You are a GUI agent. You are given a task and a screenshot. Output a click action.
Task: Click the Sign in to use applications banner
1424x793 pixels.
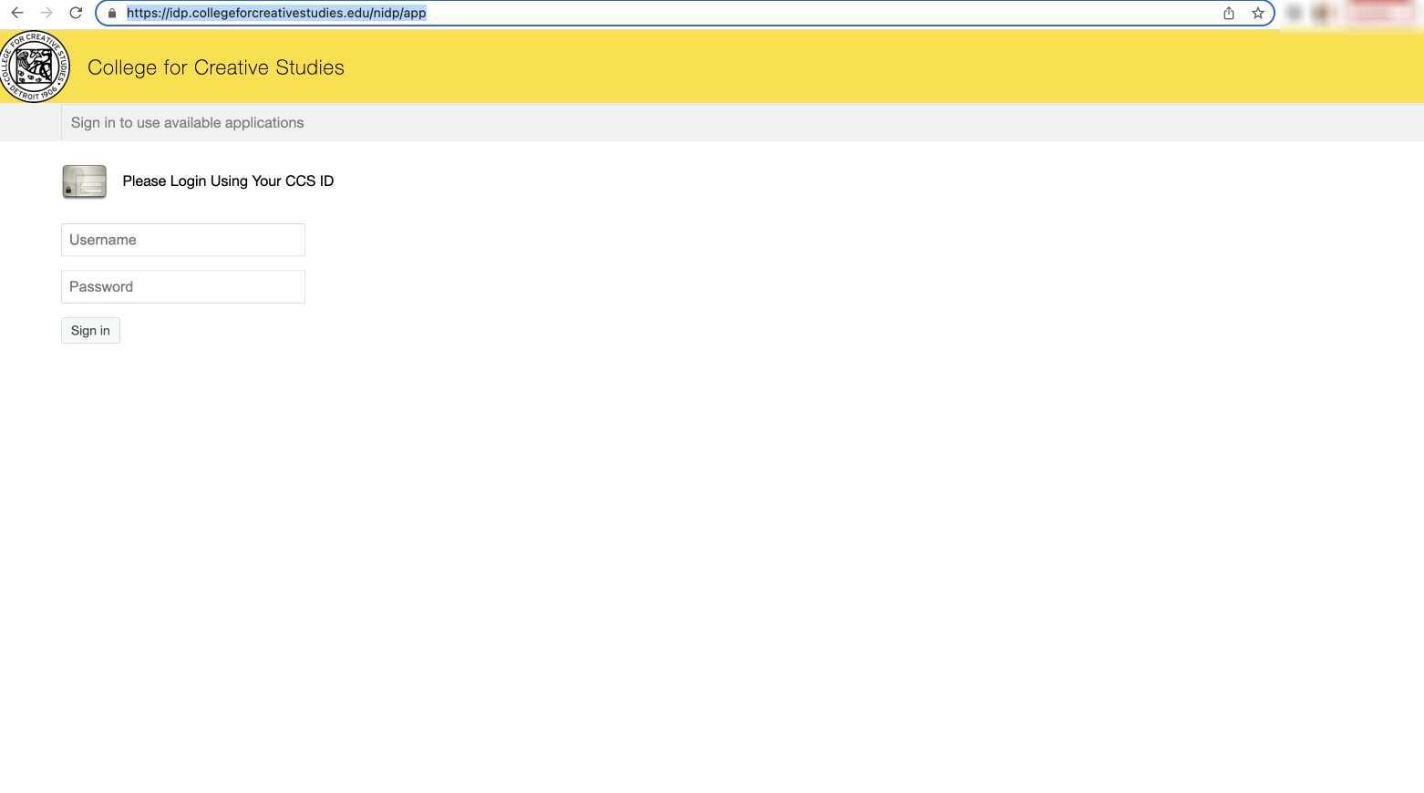187,122
